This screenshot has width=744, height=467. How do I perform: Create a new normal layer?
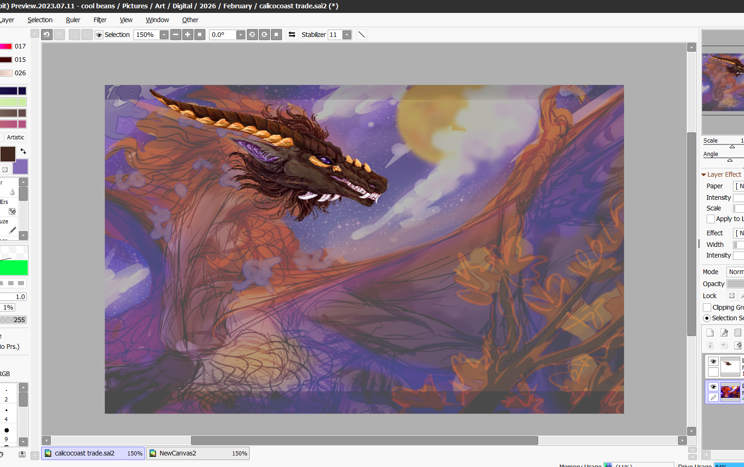[710, 333]
